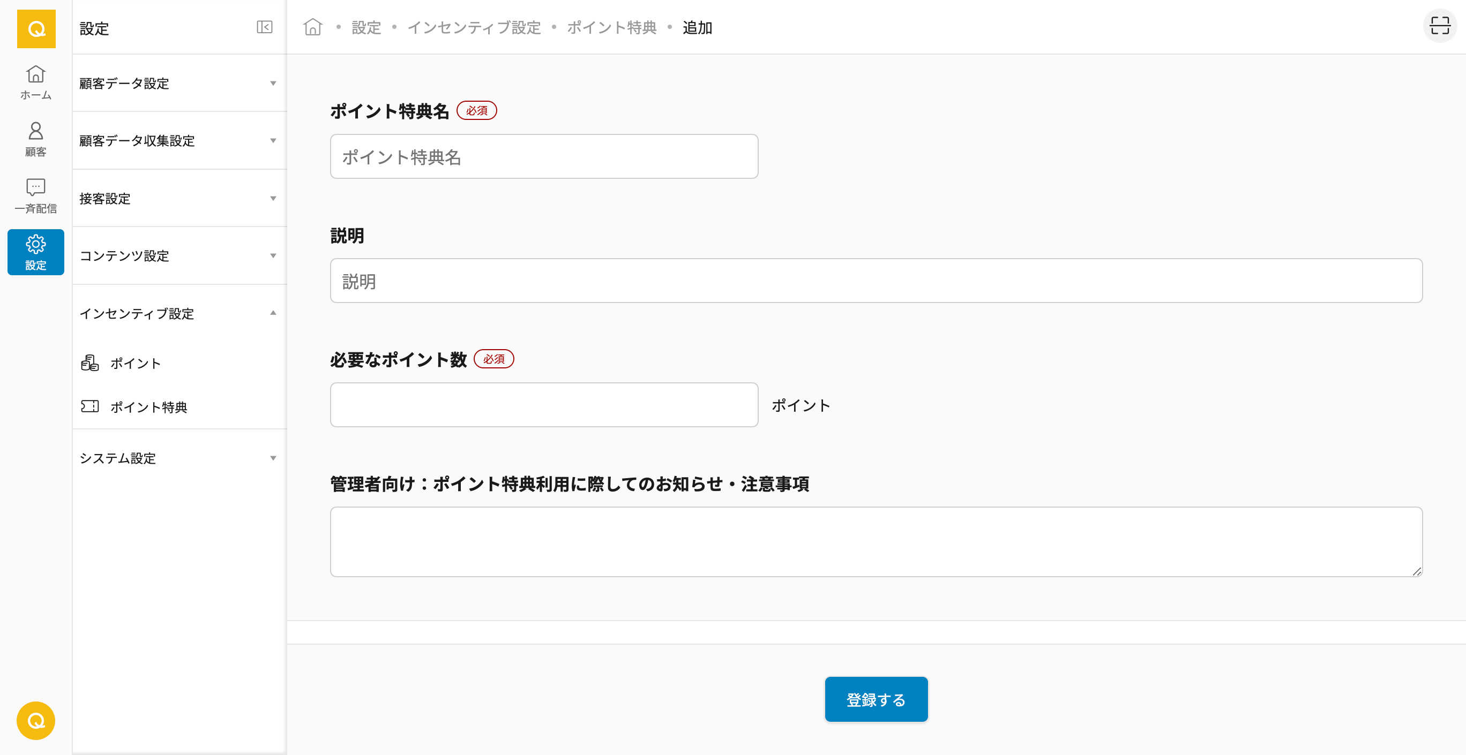1466x755 pixels.
Task: Go to 顧客 customer section
Action: point(36,139)
